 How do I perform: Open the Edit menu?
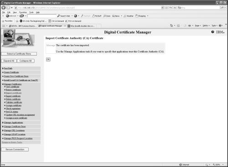pos(9,12)
